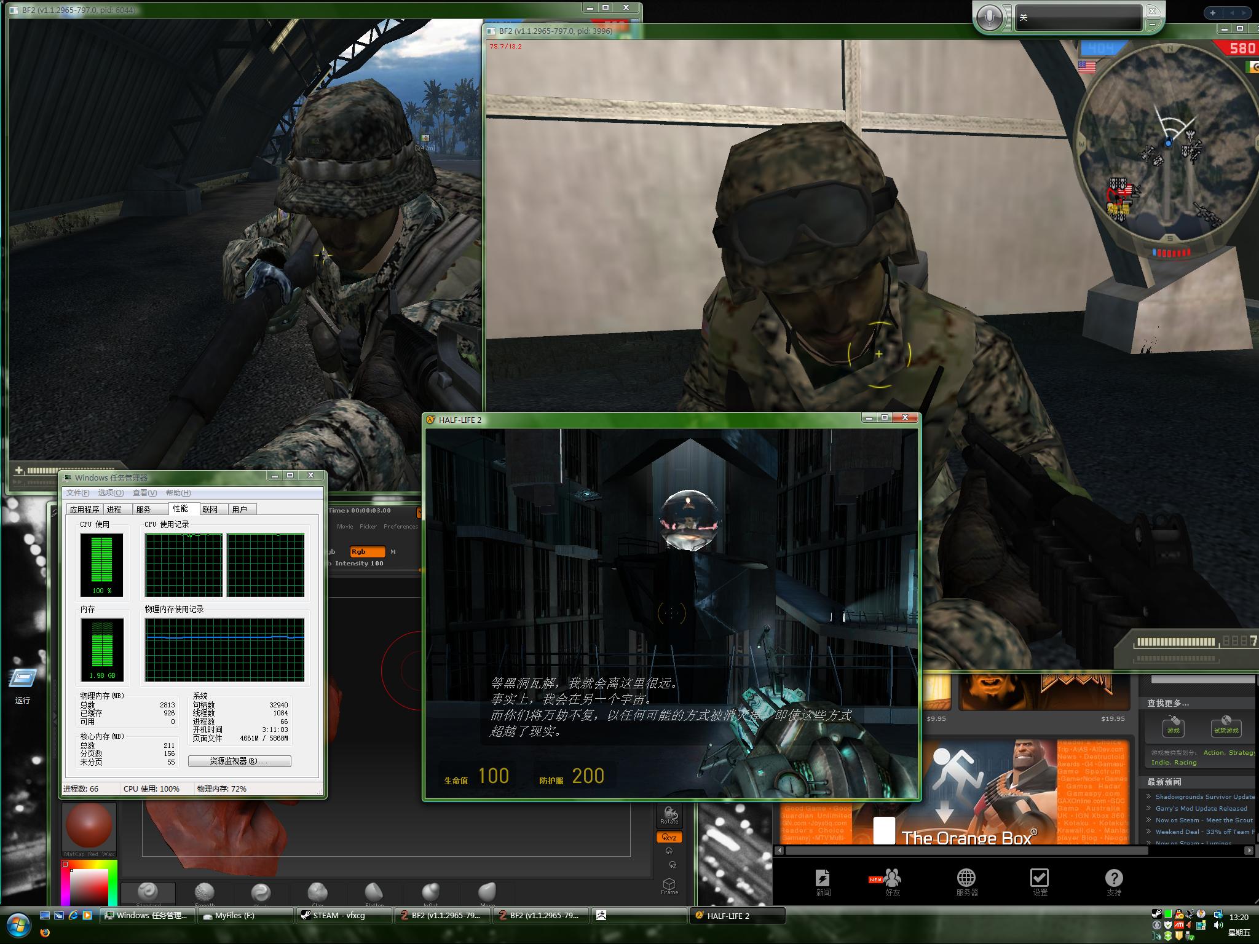Click the MatCap Red Wax material thumbnail
This screenshot has width=1259, height=944.
coord(89,827)
